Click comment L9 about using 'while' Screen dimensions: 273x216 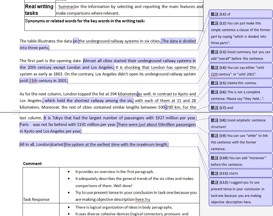click(x=241, y=142)
